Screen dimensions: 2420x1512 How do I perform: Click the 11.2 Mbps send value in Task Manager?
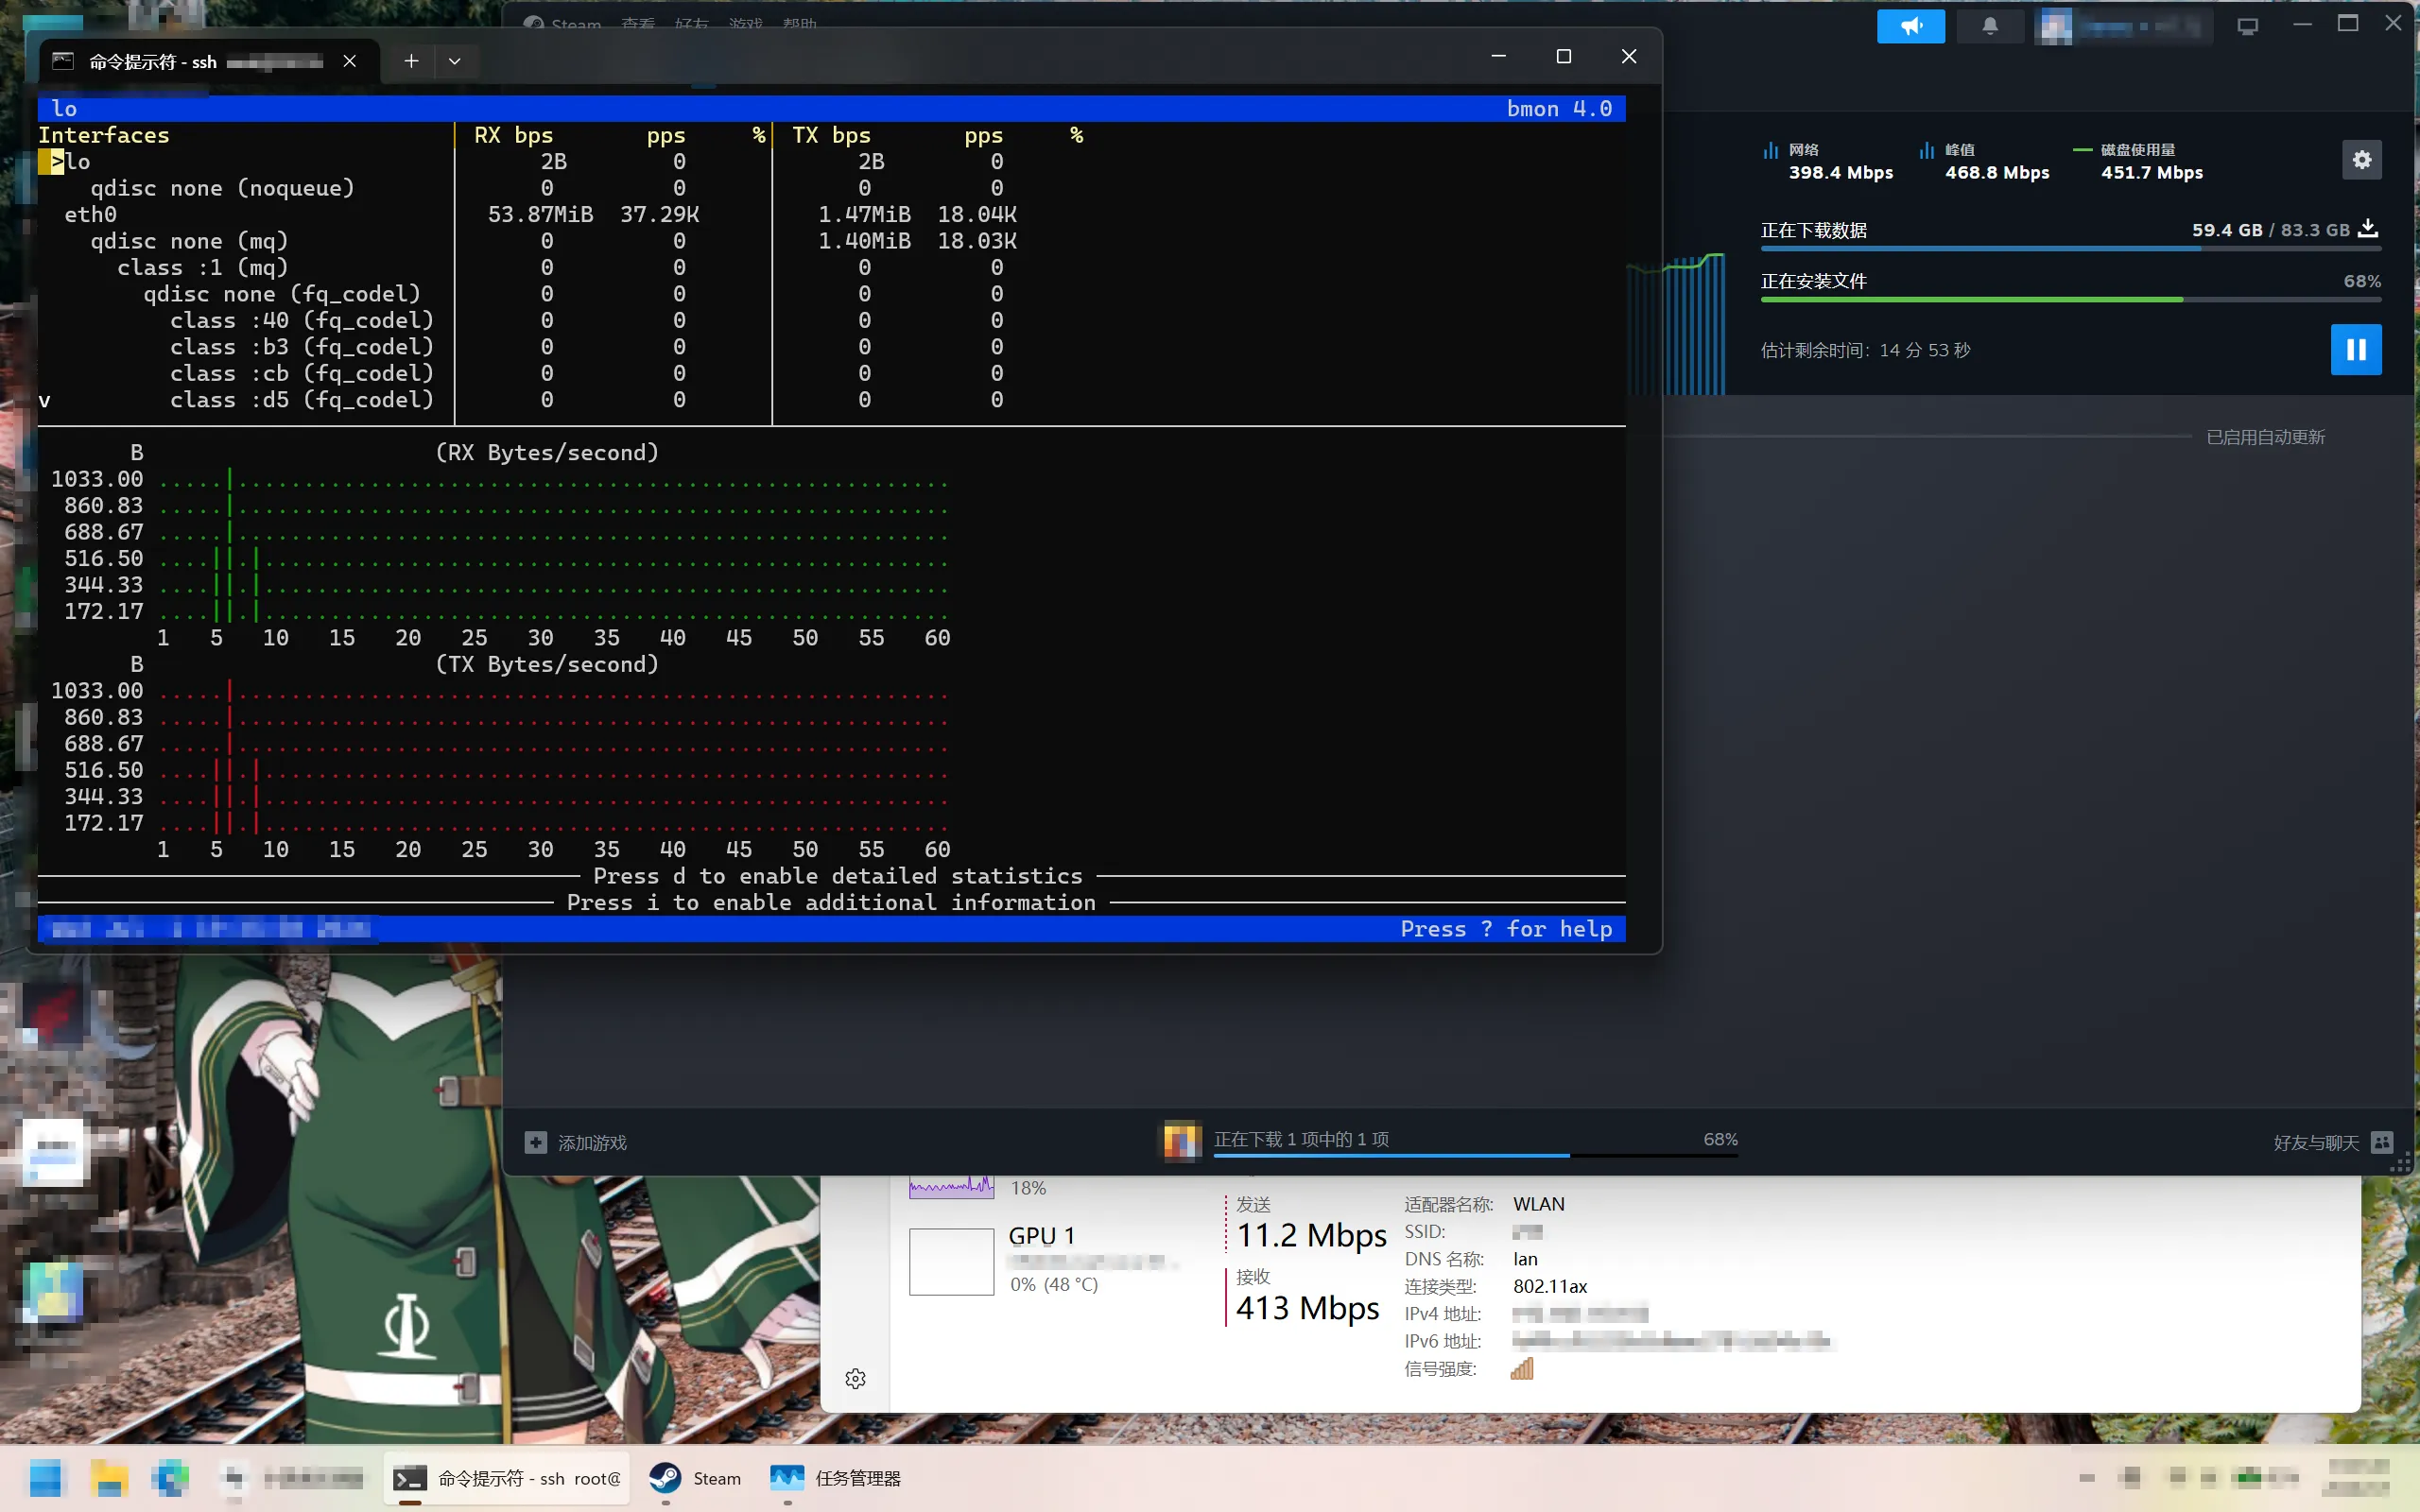point(1312,1235)
